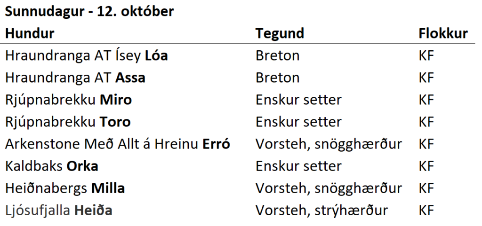Click KF class in Heiðnabergs Milla row
Image resolution: width=482 pixels, height=226 pixels.
[x=426, y=188]
